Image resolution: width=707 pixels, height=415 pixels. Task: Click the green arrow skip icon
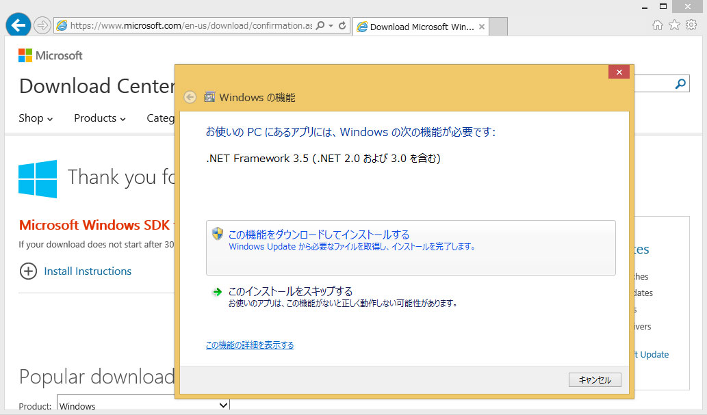pos(217,292)
